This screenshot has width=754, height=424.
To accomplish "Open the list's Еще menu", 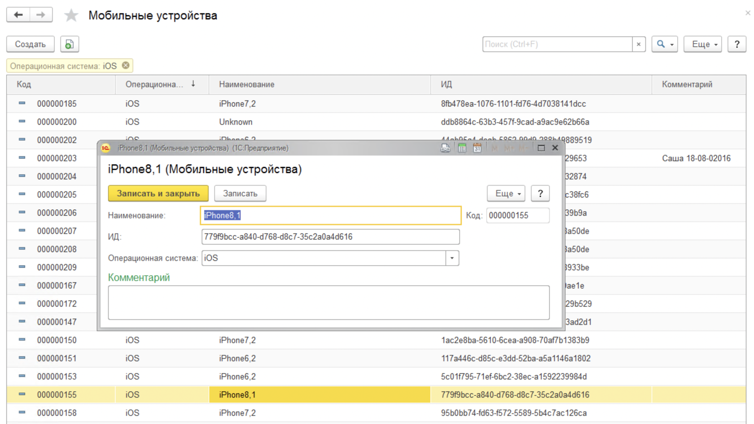I will (x=702, y=44).
